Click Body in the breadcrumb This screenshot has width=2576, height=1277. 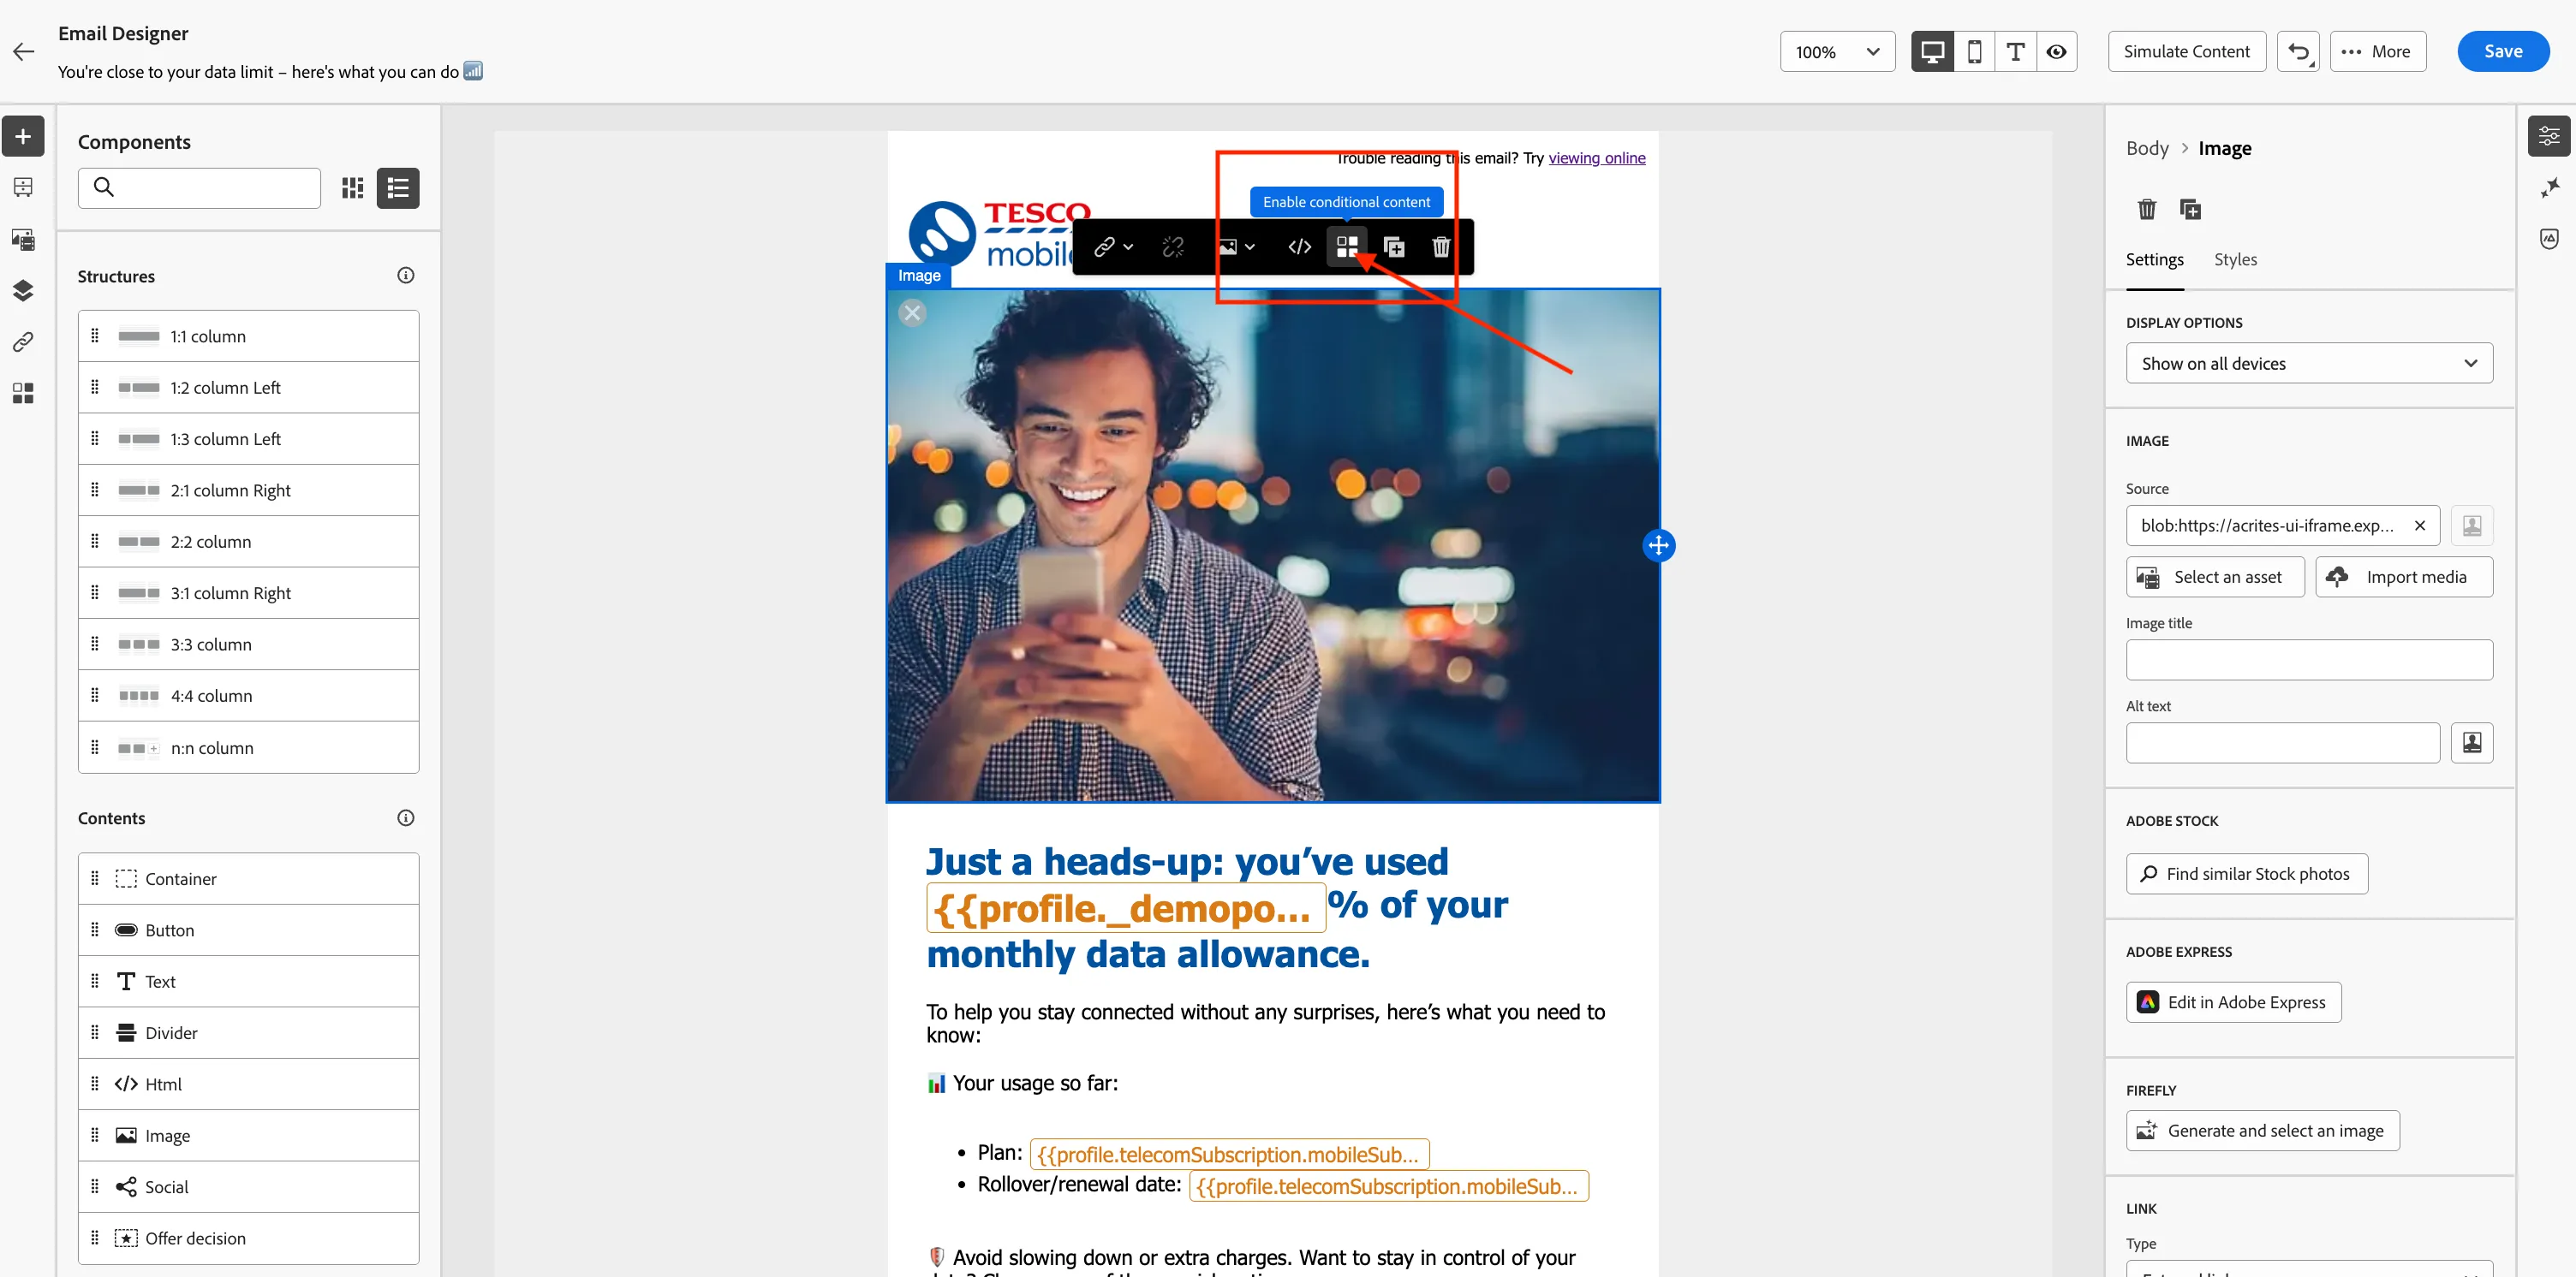click(2147, 148)
